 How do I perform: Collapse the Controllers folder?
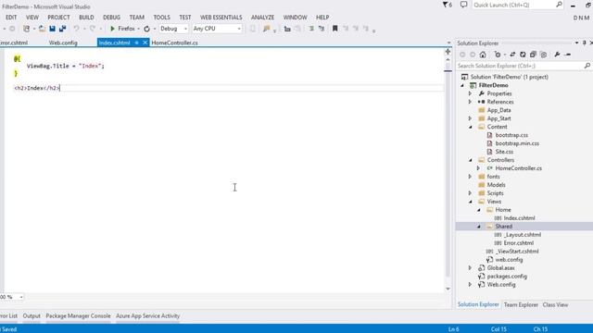(x=471, y=160)
